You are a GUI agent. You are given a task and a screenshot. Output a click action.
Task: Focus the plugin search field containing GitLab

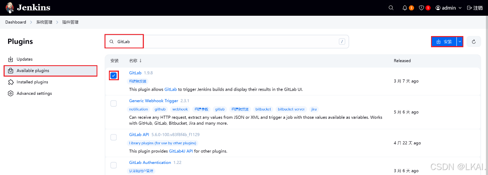point(227,41)
